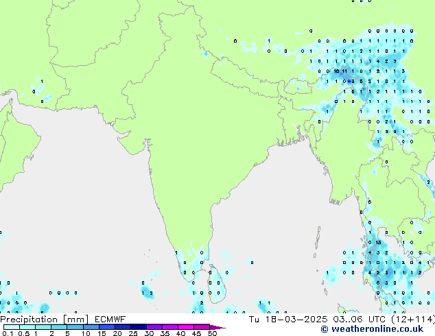Click the date 'Tu 18-03-2025'
435x336 pixels.
pos(288,320)
